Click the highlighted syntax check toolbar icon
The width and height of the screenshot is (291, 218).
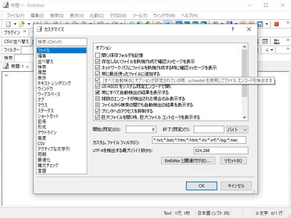pyautogui.click(x=260, y=24)
